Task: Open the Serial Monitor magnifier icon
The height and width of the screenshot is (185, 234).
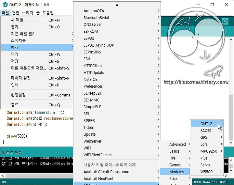Action: point(225,21)
